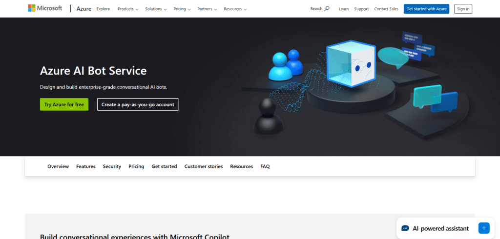Expand the Pricing dropdown in header
This screenshot has width=500, height=239.
[182, 9]
